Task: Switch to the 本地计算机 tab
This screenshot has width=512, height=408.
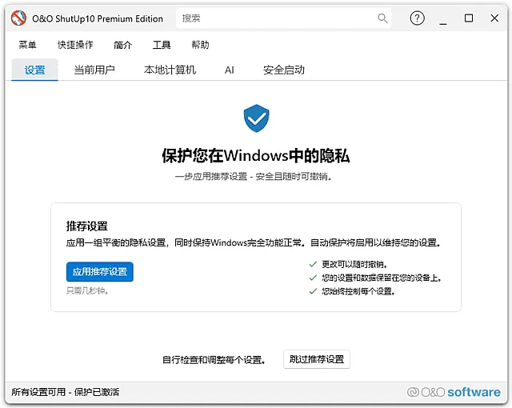Action: pos(170,70)
